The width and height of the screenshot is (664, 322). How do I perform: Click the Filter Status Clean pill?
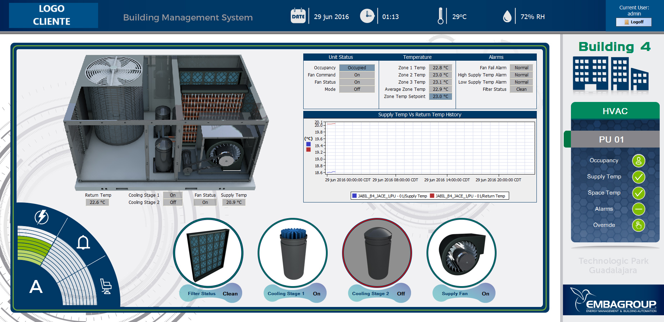coord(211,293)
